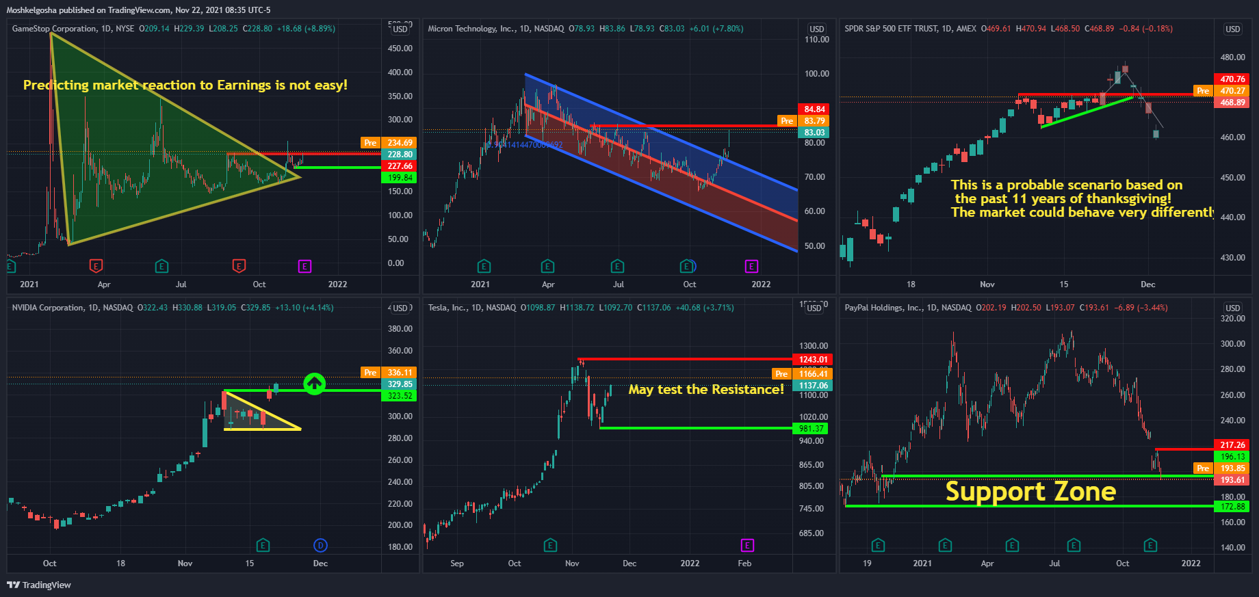This screenshot has width=1259, height=597.
Task: Open Micron purple upcoming earnings marker
Action: pos(751,266)
